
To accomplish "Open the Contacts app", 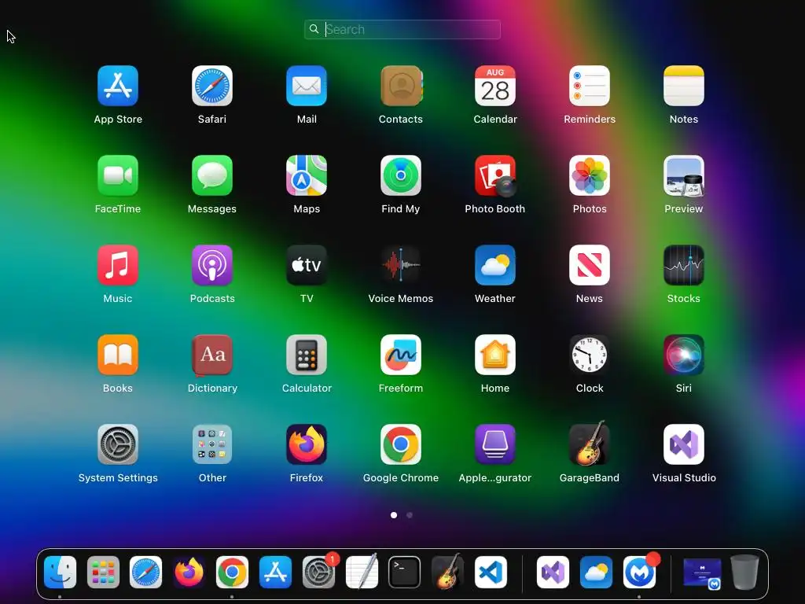I will (x=401, y=86).
